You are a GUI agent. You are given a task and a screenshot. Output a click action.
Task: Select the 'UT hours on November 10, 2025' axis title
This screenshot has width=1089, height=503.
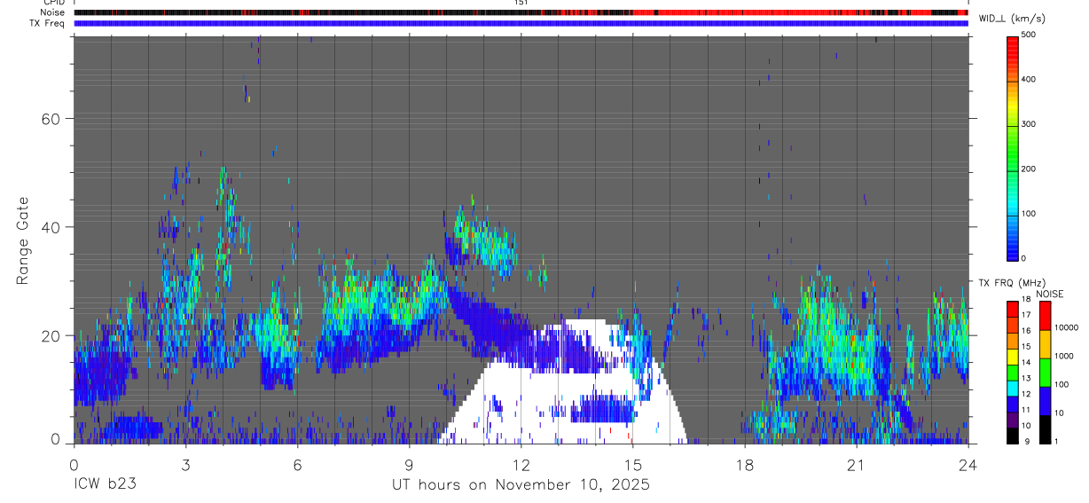point(521,485)
